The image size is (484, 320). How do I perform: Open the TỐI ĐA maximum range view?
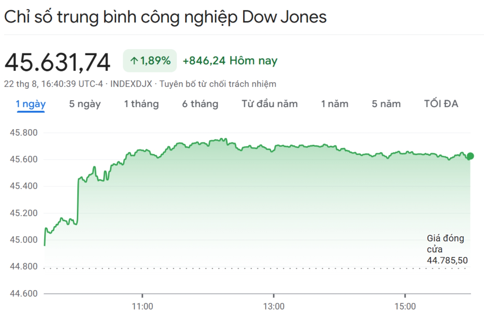click(x=441, y=104)
